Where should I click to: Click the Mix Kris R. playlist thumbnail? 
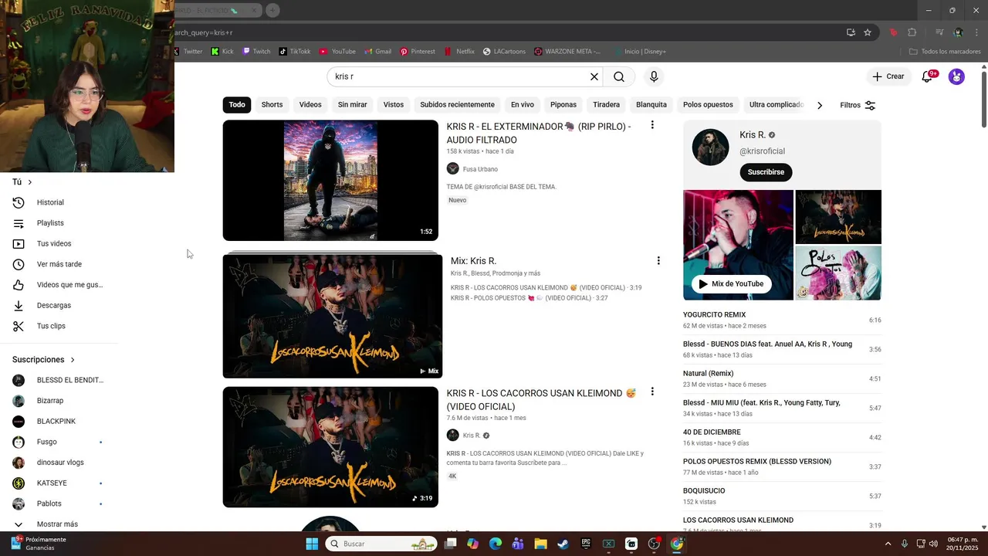333,316
